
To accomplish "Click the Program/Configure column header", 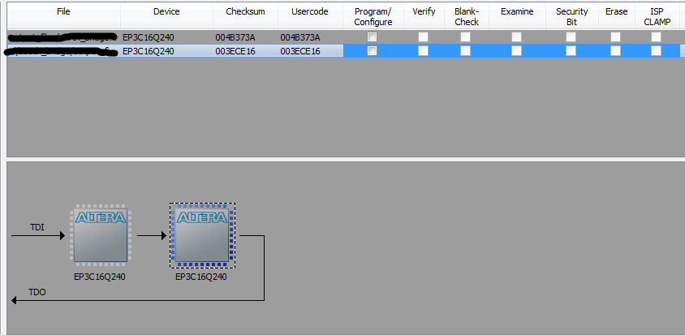I will [373, 16].
